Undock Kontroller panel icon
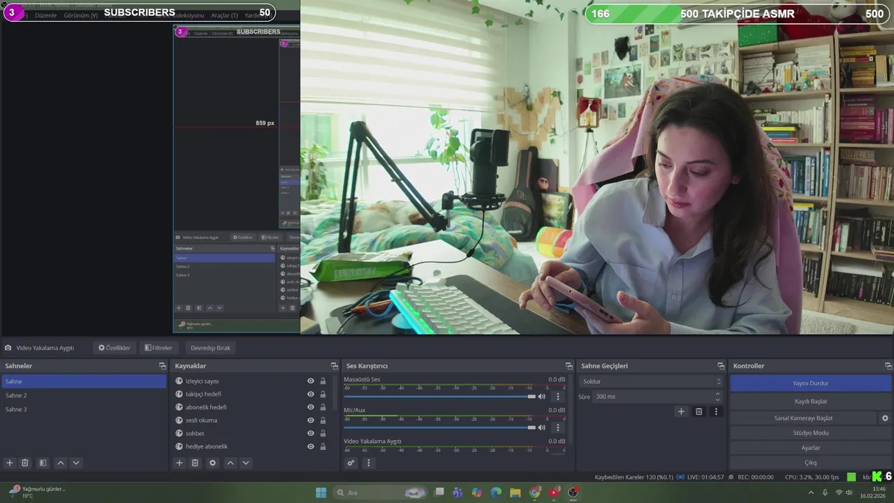Image resolution: width=894 pixels, height=503 pixels. (887, 366)
